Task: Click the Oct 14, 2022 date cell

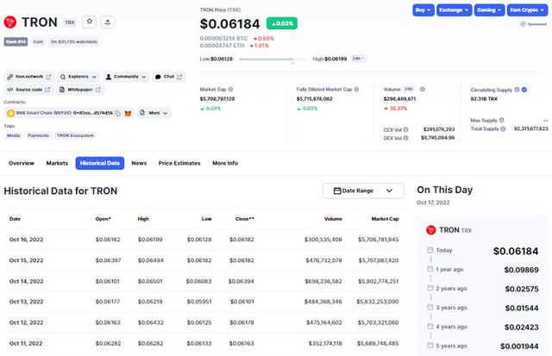Action: point(27,281)
